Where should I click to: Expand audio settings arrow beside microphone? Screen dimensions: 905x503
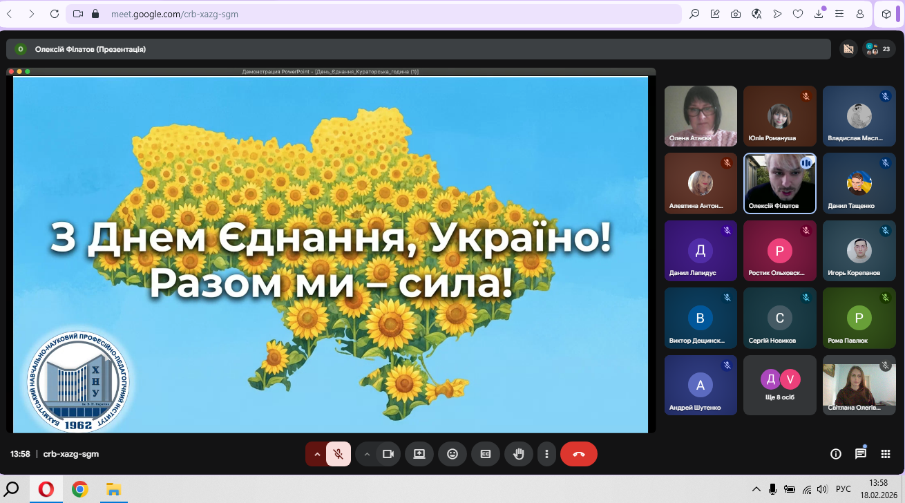pos(317,454)
